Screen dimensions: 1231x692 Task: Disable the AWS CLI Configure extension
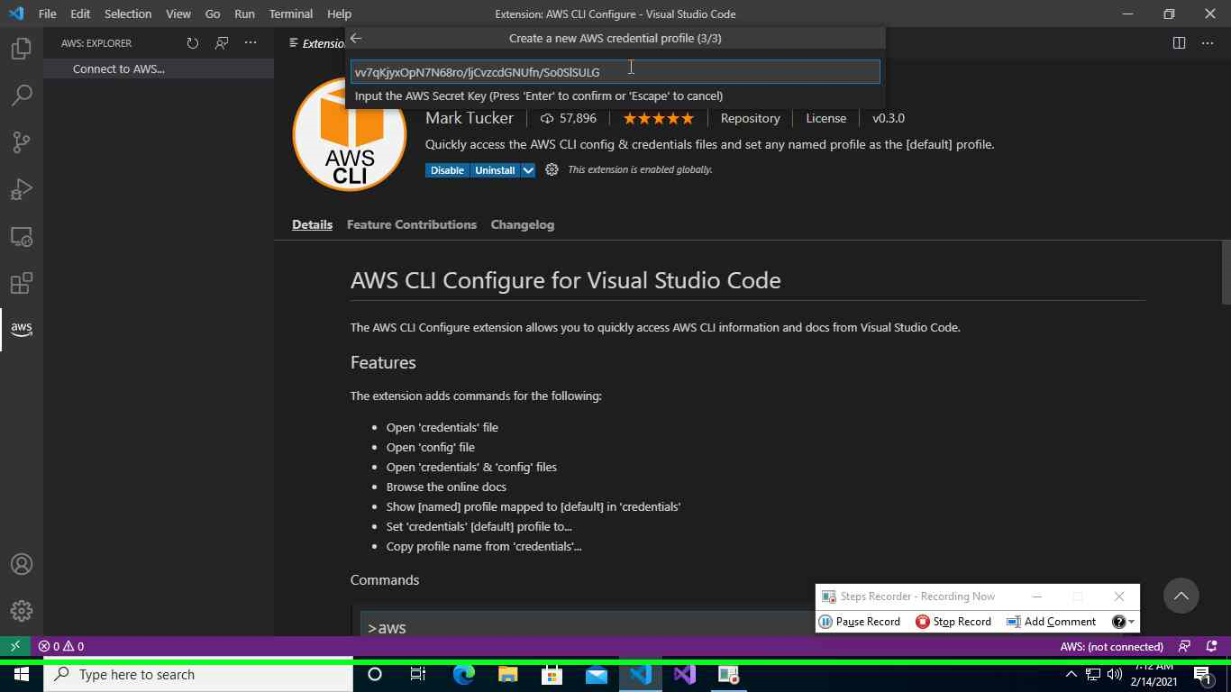coord(447,170)
